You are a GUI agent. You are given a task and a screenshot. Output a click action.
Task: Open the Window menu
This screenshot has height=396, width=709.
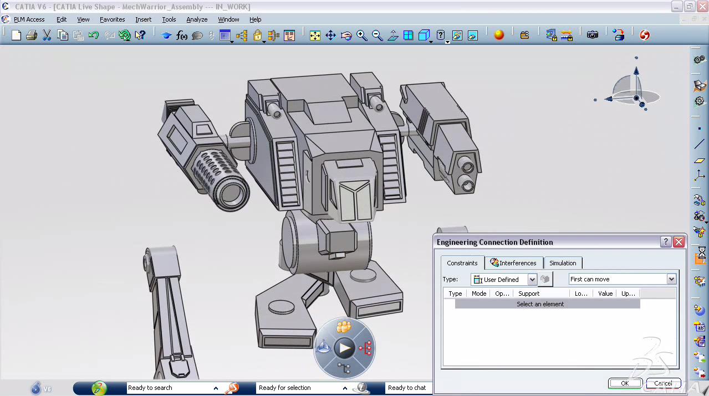pos(228,19)
